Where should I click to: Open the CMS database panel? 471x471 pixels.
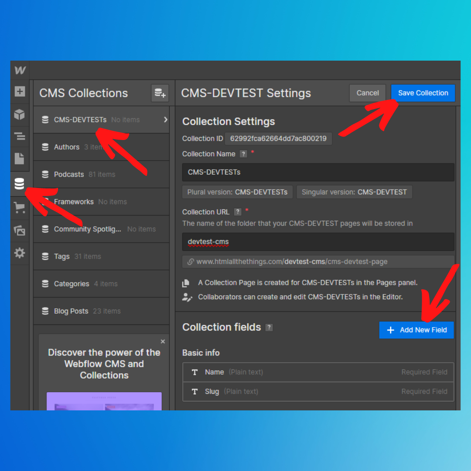coord(20,184)
